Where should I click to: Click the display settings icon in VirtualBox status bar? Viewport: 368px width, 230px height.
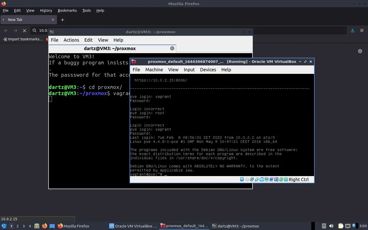[266, 179]
